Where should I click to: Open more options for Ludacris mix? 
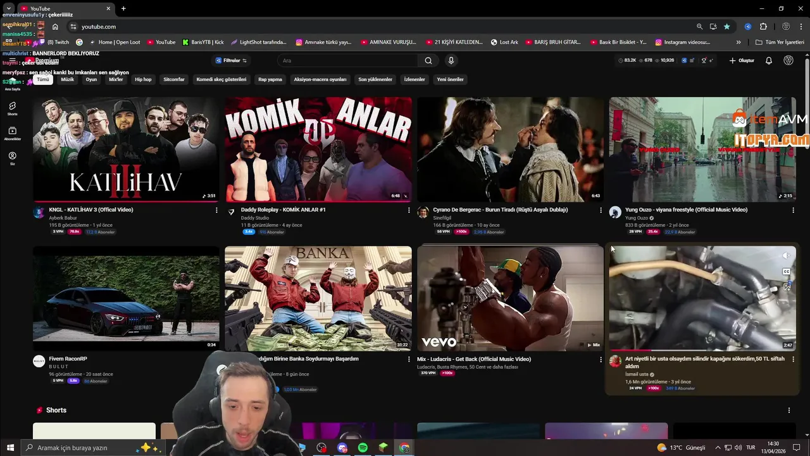[x=601, y=360]
